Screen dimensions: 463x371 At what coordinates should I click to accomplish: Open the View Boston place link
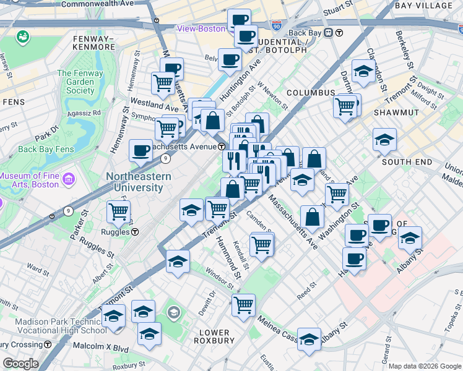[x=201, y=28]
